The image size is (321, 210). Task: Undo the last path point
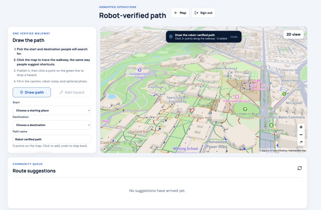tap(234, 37)
